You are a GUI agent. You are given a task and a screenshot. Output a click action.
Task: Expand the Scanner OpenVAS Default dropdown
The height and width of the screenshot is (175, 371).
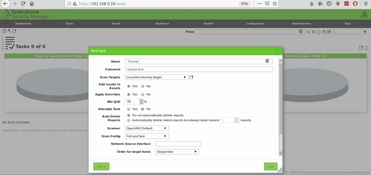(147, 128)
